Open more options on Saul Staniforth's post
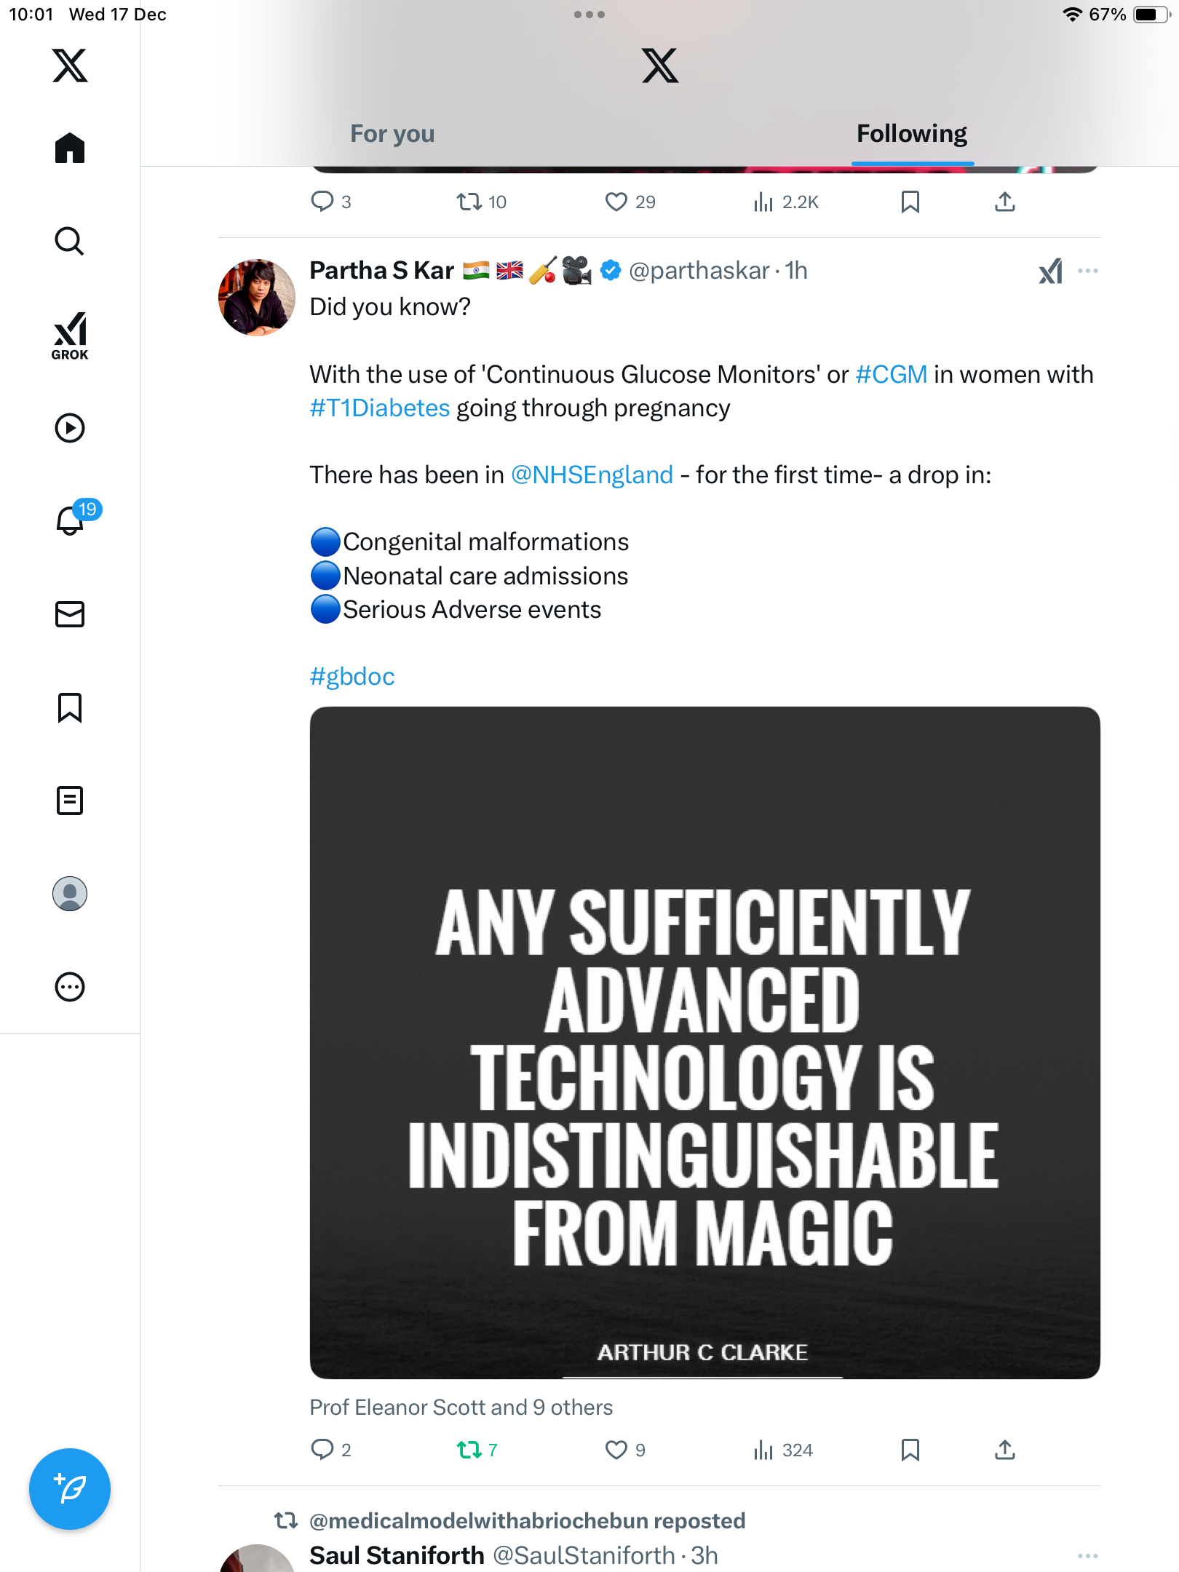The width and height of the screenshot is (1179, 1572). pos(1088,1556)
